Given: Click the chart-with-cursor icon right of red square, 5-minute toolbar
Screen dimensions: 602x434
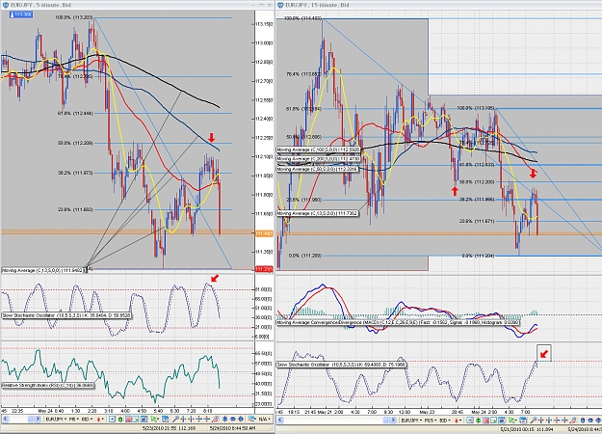Looking at the screenshot, I should pos(136,419).
